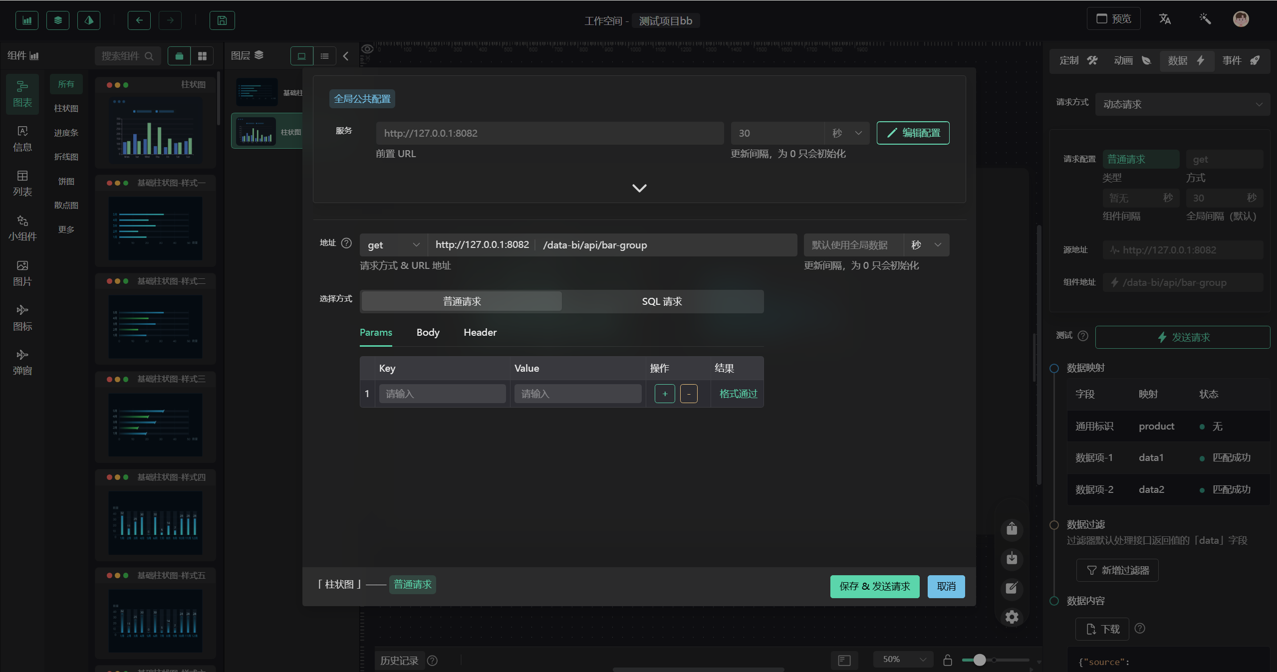Open the 图片 category in sidebar

22,273
